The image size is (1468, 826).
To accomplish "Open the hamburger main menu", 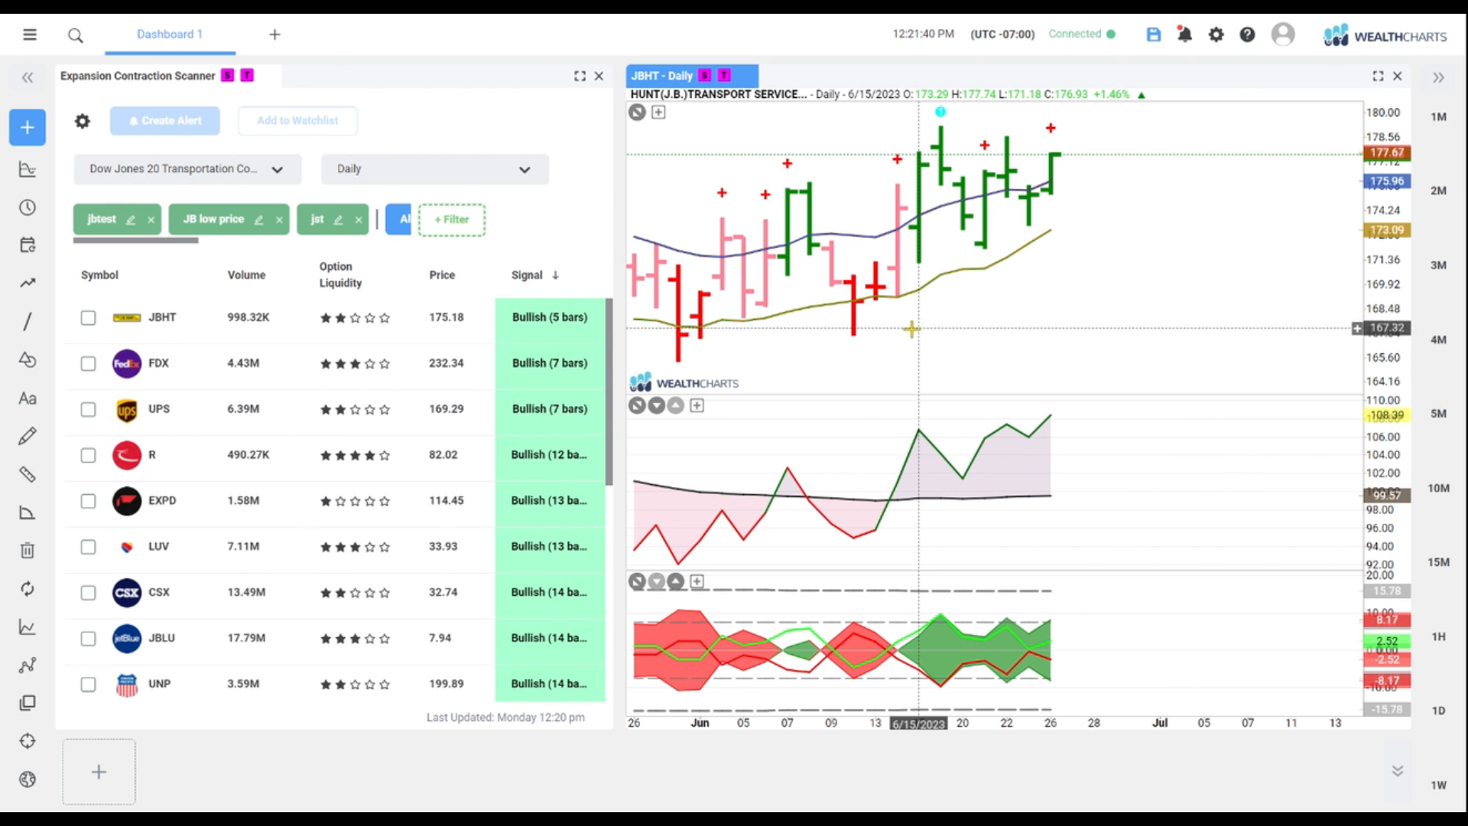I will tap(29, 34).
